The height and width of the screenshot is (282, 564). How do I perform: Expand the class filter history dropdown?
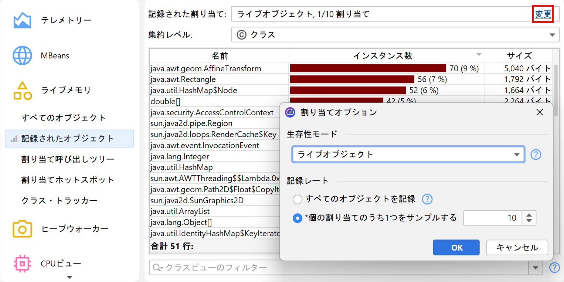(536, 268)
